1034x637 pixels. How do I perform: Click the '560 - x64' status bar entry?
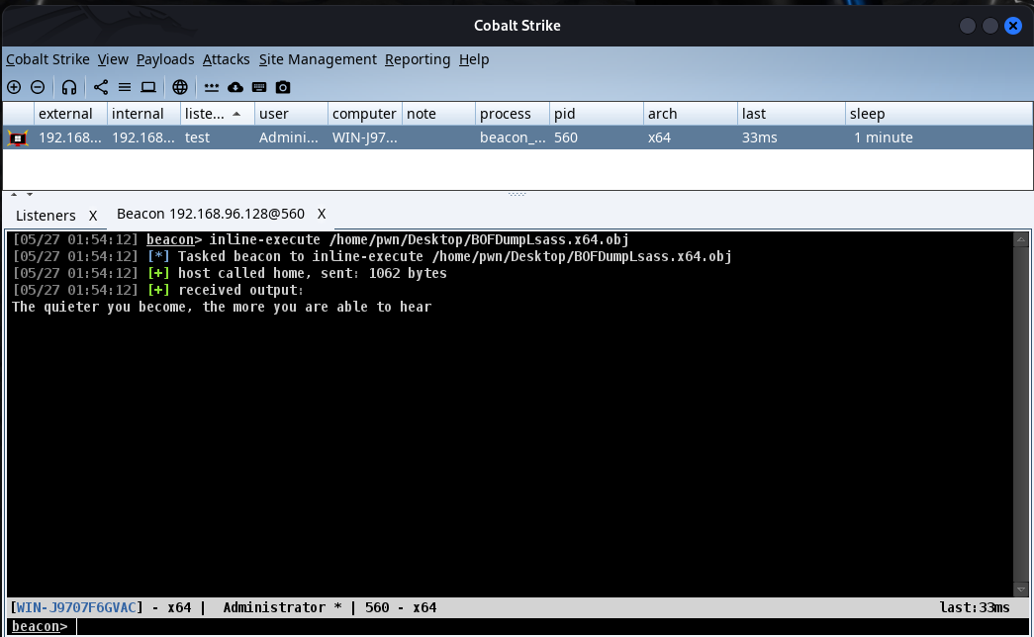point(401,607)
